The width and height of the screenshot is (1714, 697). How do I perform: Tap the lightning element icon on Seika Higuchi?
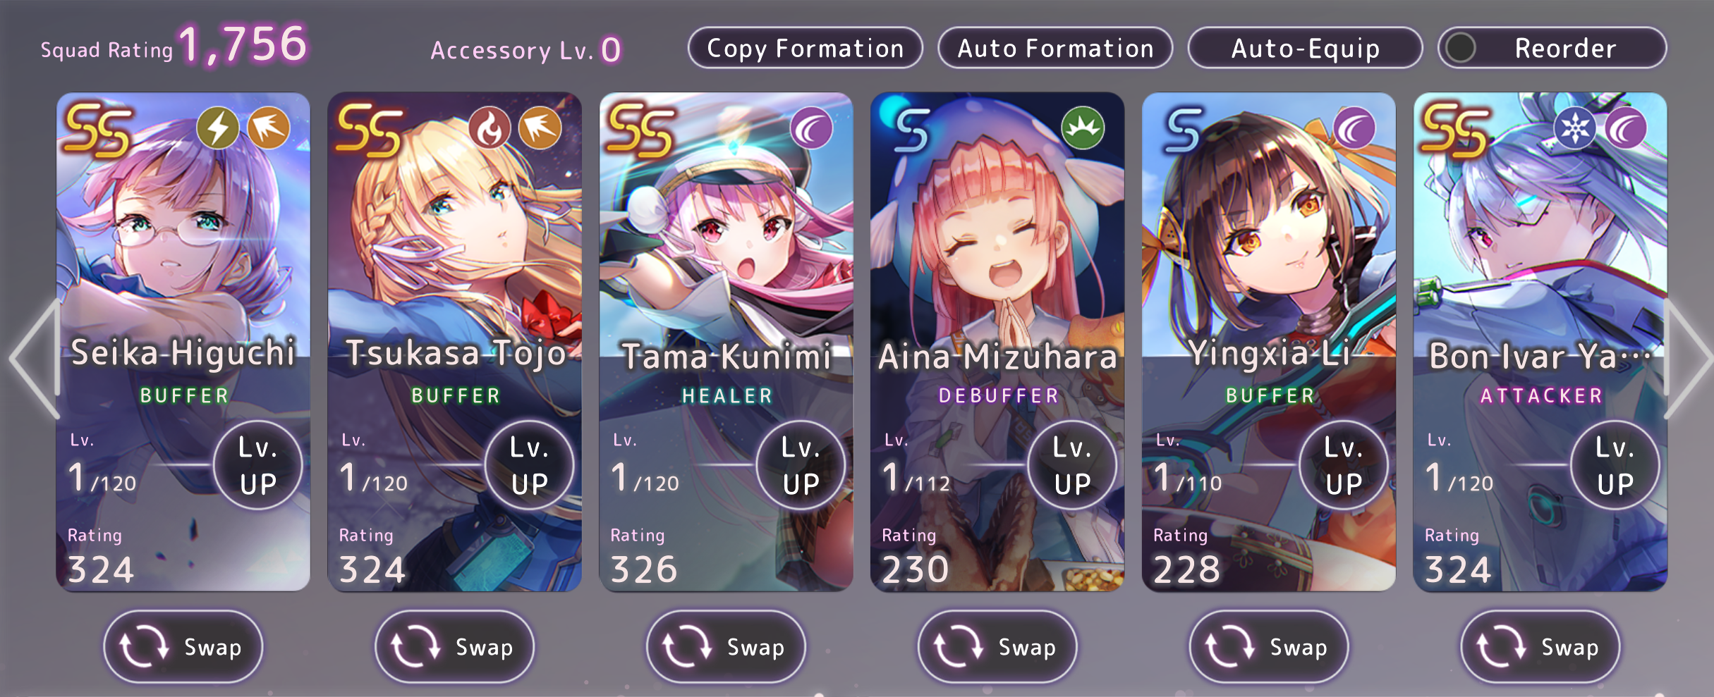tap(218, 128)
